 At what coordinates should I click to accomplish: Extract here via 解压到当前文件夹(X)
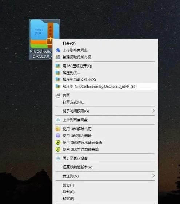pyautogui.click(x=105, y=80)
